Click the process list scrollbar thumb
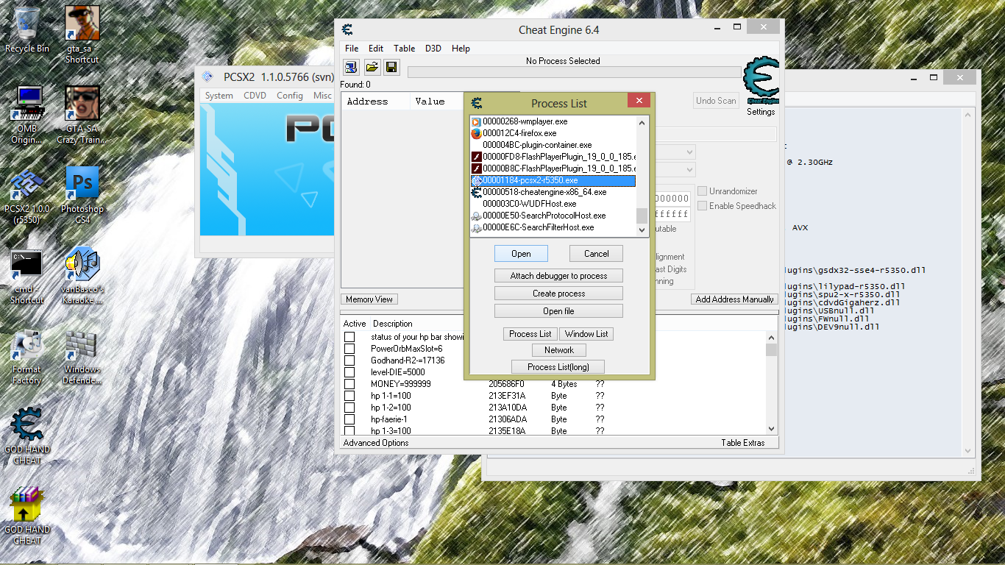This screenshot has width=1005, height=565. (x=642, y=215)
